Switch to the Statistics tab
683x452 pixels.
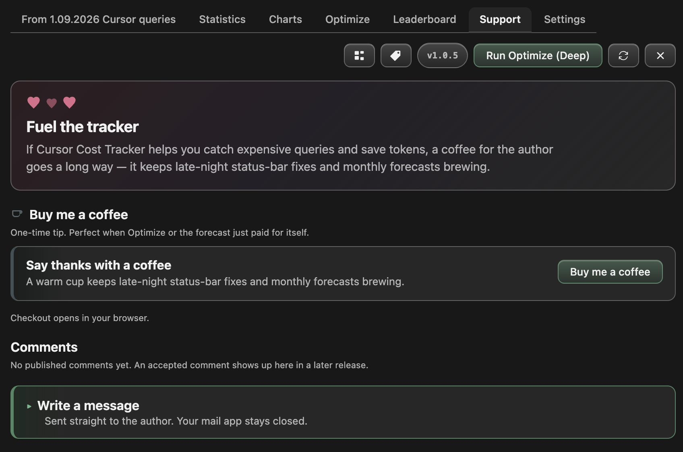tap(222, 19)
